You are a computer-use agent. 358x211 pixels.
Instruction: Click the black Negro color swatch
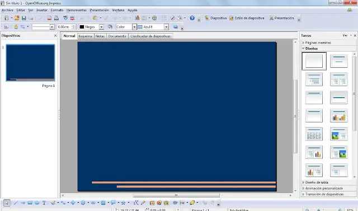[x=82, y=27]
